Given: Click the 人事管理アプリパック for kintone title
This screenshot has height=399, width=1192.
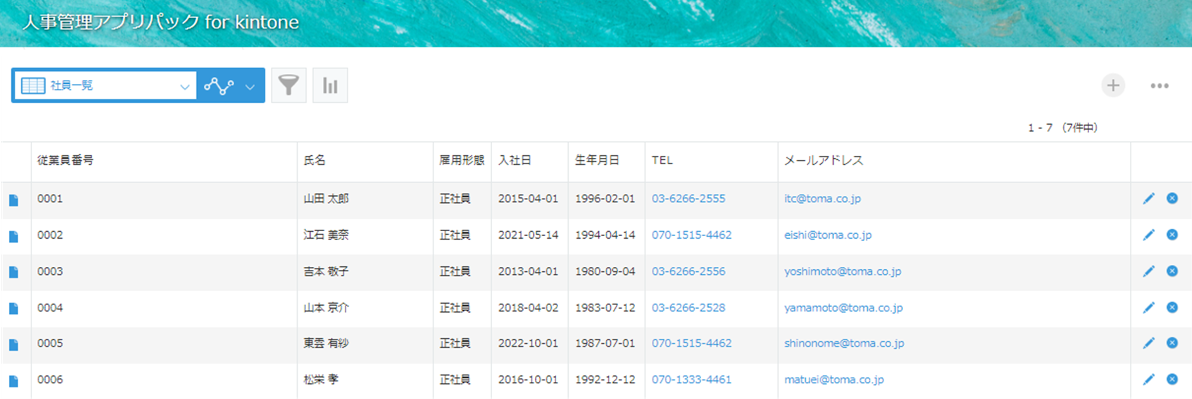Looking at the screenshot, I should [x=161, y=22].
